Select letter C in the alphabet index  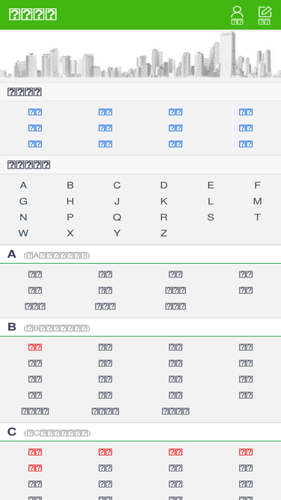[x=117, y=185]
